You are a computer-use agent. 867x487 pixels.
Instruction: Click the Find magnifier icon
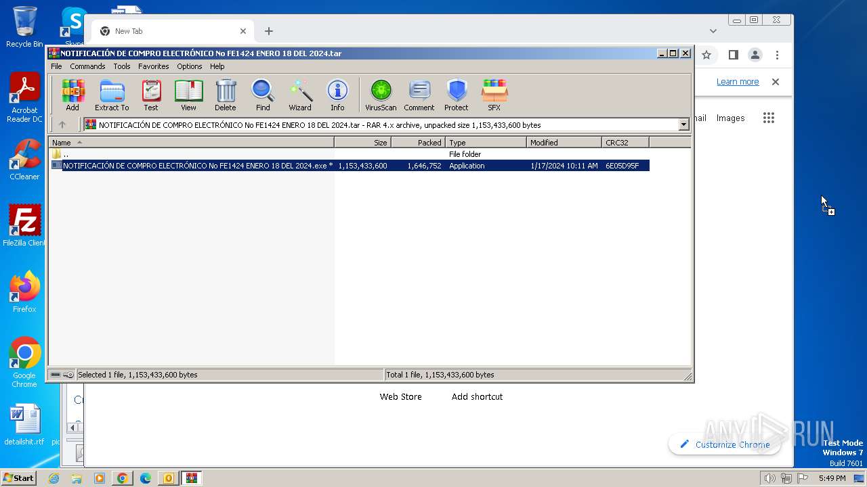(x=263, y=95)
